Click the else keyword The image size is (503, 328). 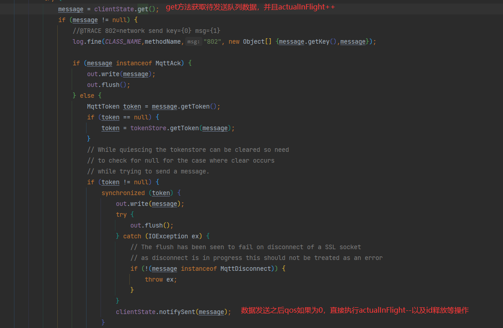pos(87,96)
